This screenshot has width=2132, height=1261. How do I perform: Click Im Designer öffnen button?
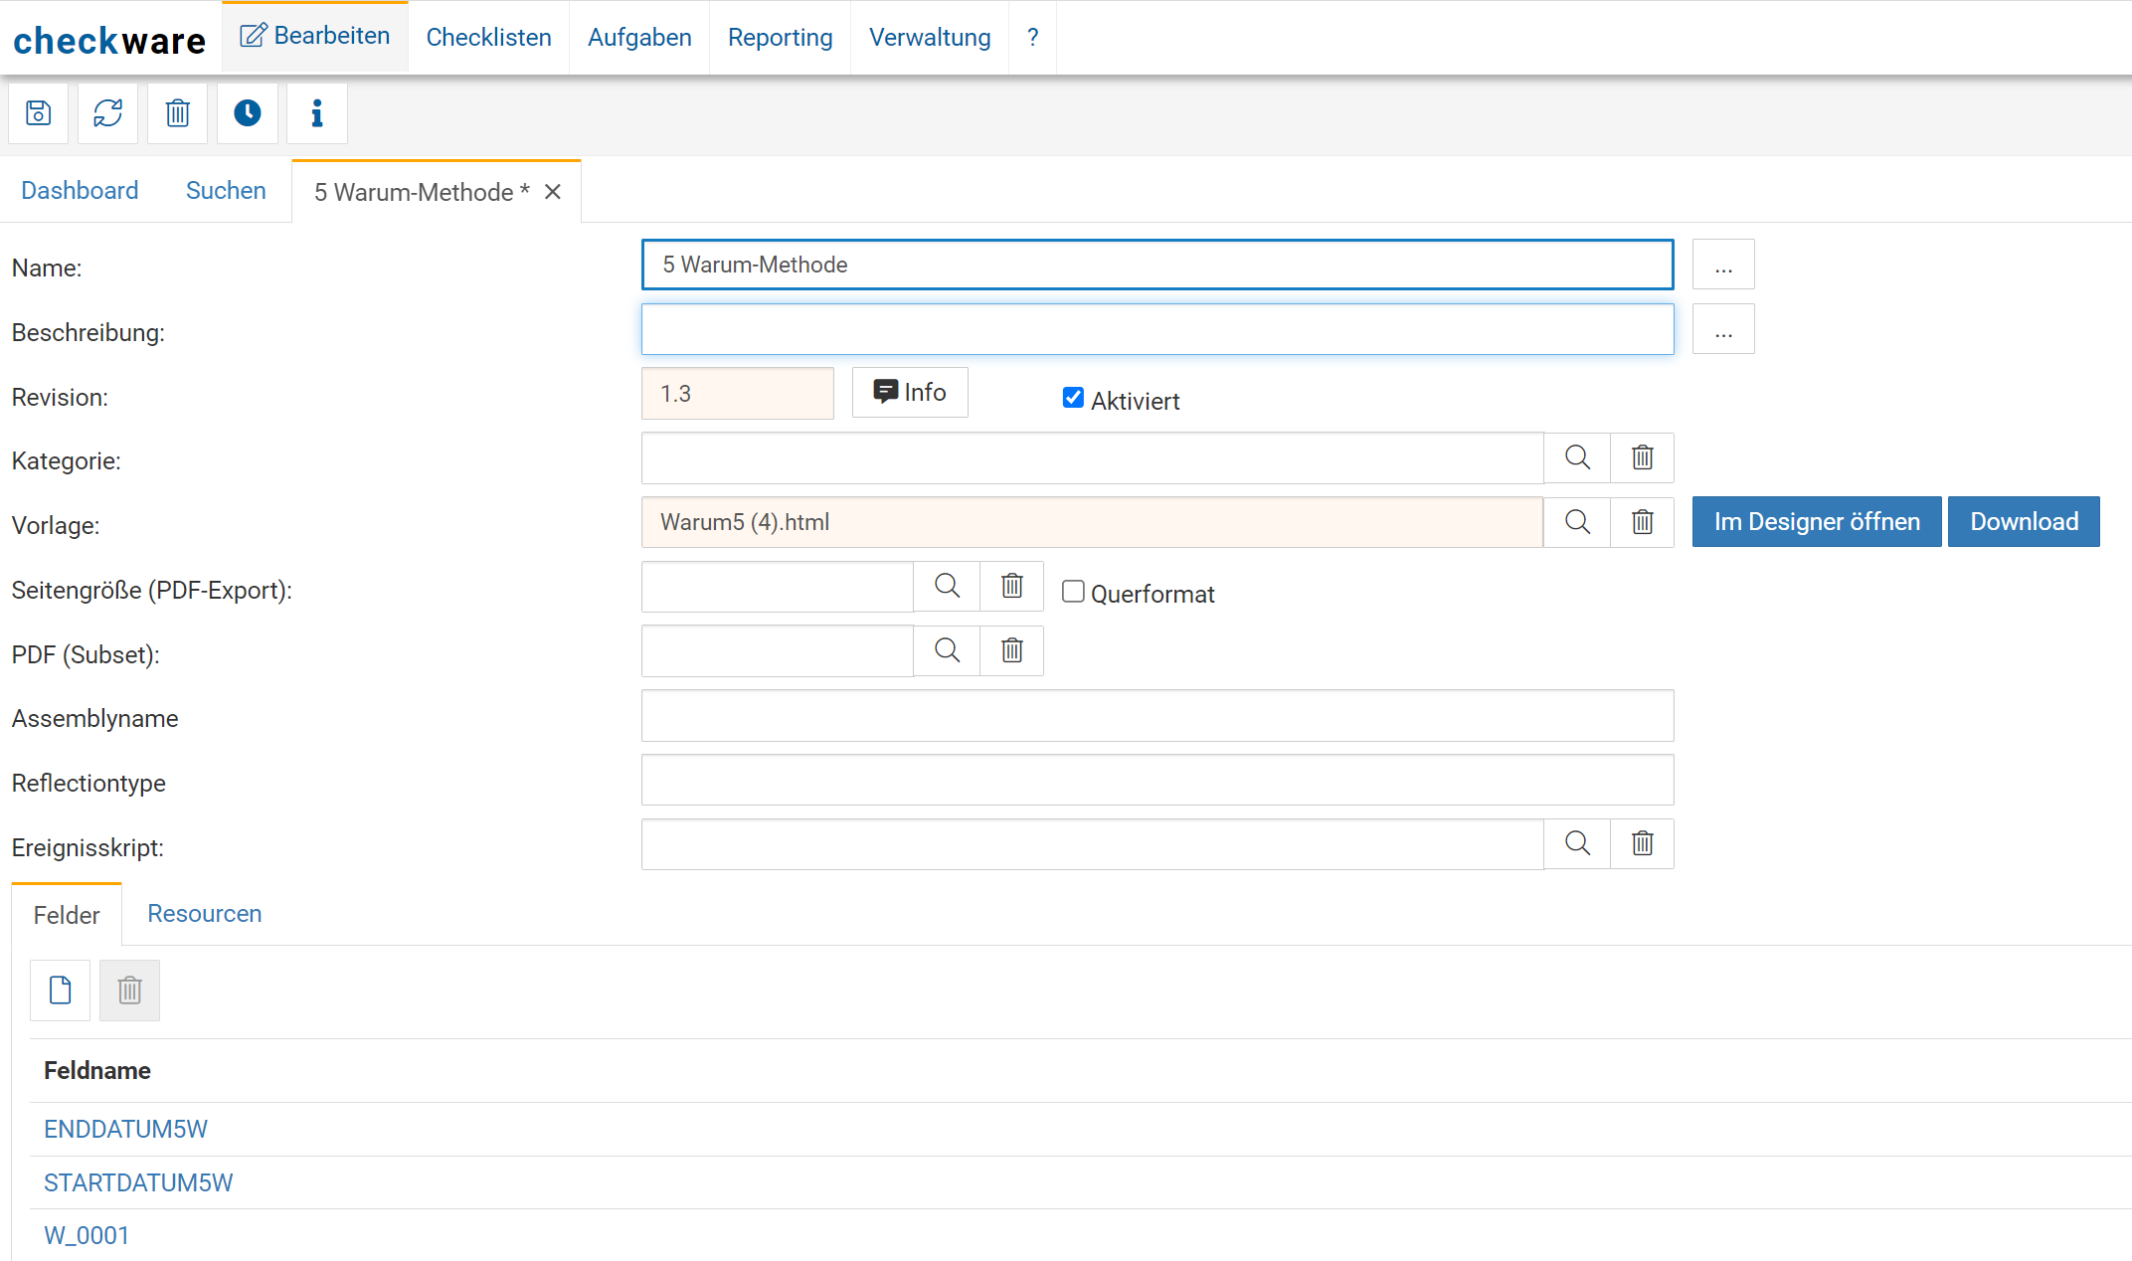click(1816, 522)
